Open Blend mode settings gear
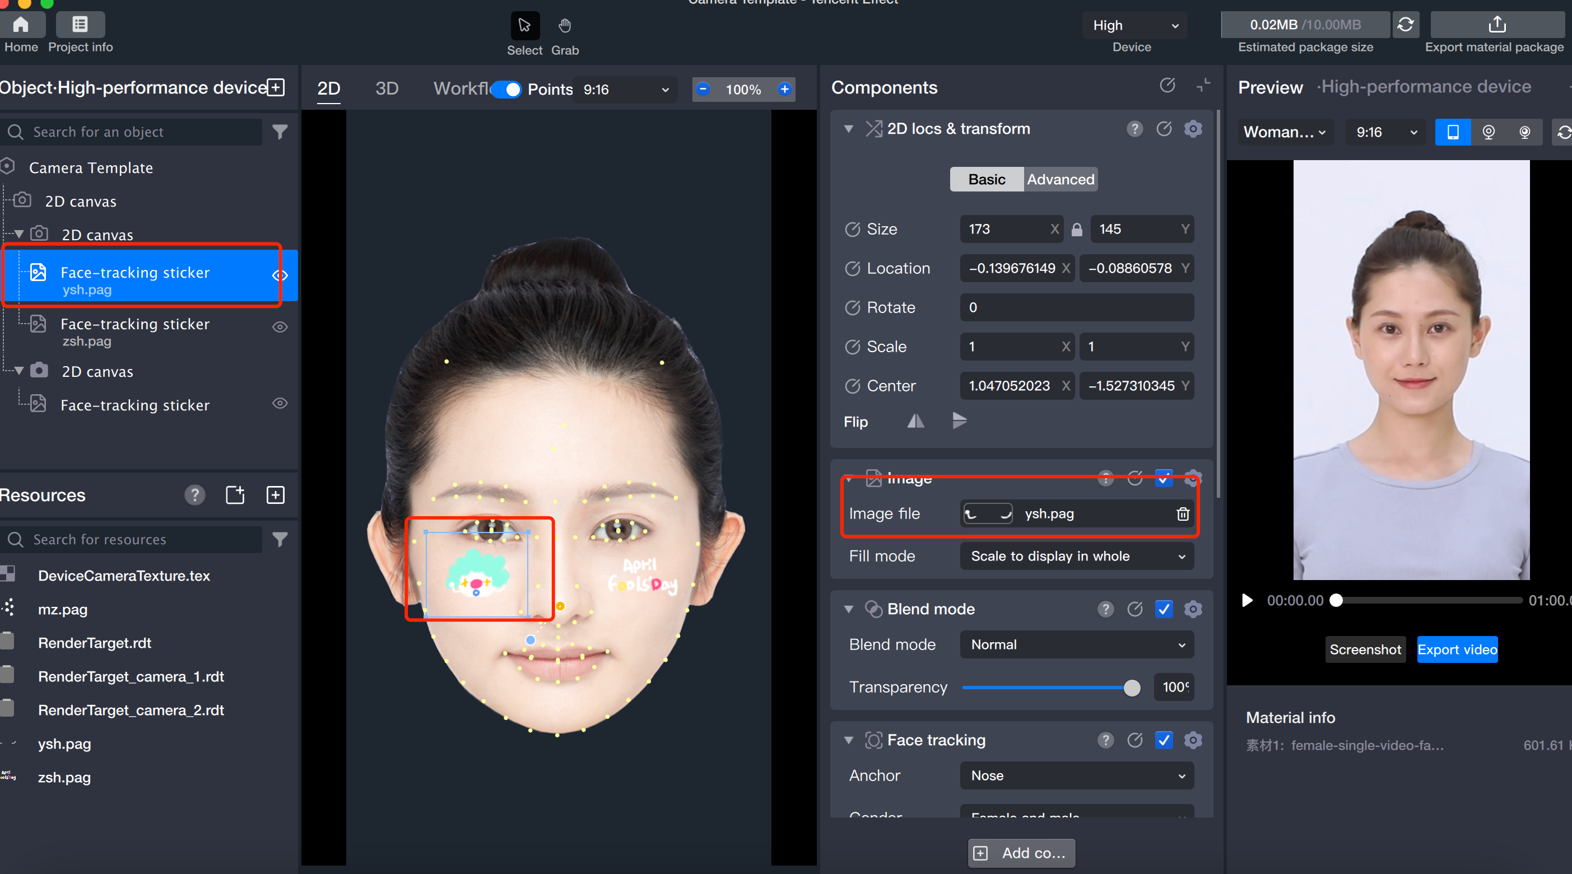 click(1193, 609)
